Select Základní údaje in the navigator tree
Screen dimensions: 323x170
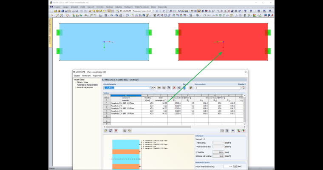pos(82,82)
